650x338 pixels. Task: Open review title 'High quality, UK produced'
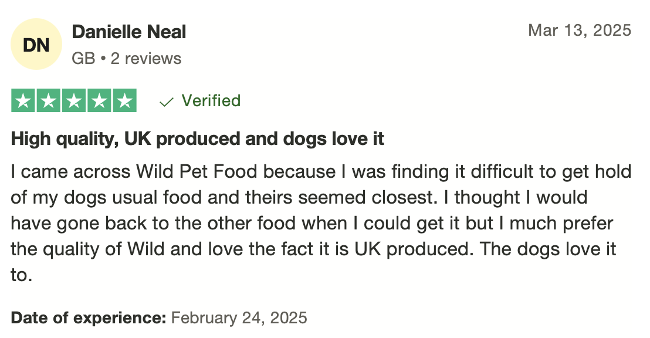(197, 139)
